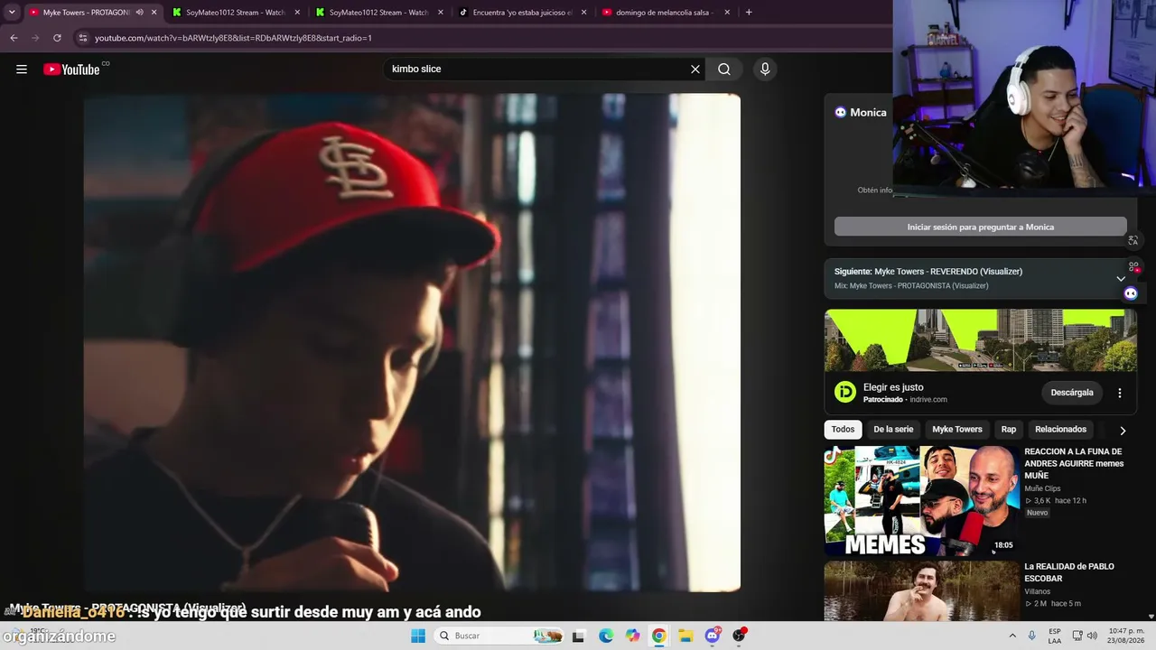Viewport: 1156px width, 650px height.
Task: Open the 'Muñe Clips' channel link
Action: pos(1042,488)
